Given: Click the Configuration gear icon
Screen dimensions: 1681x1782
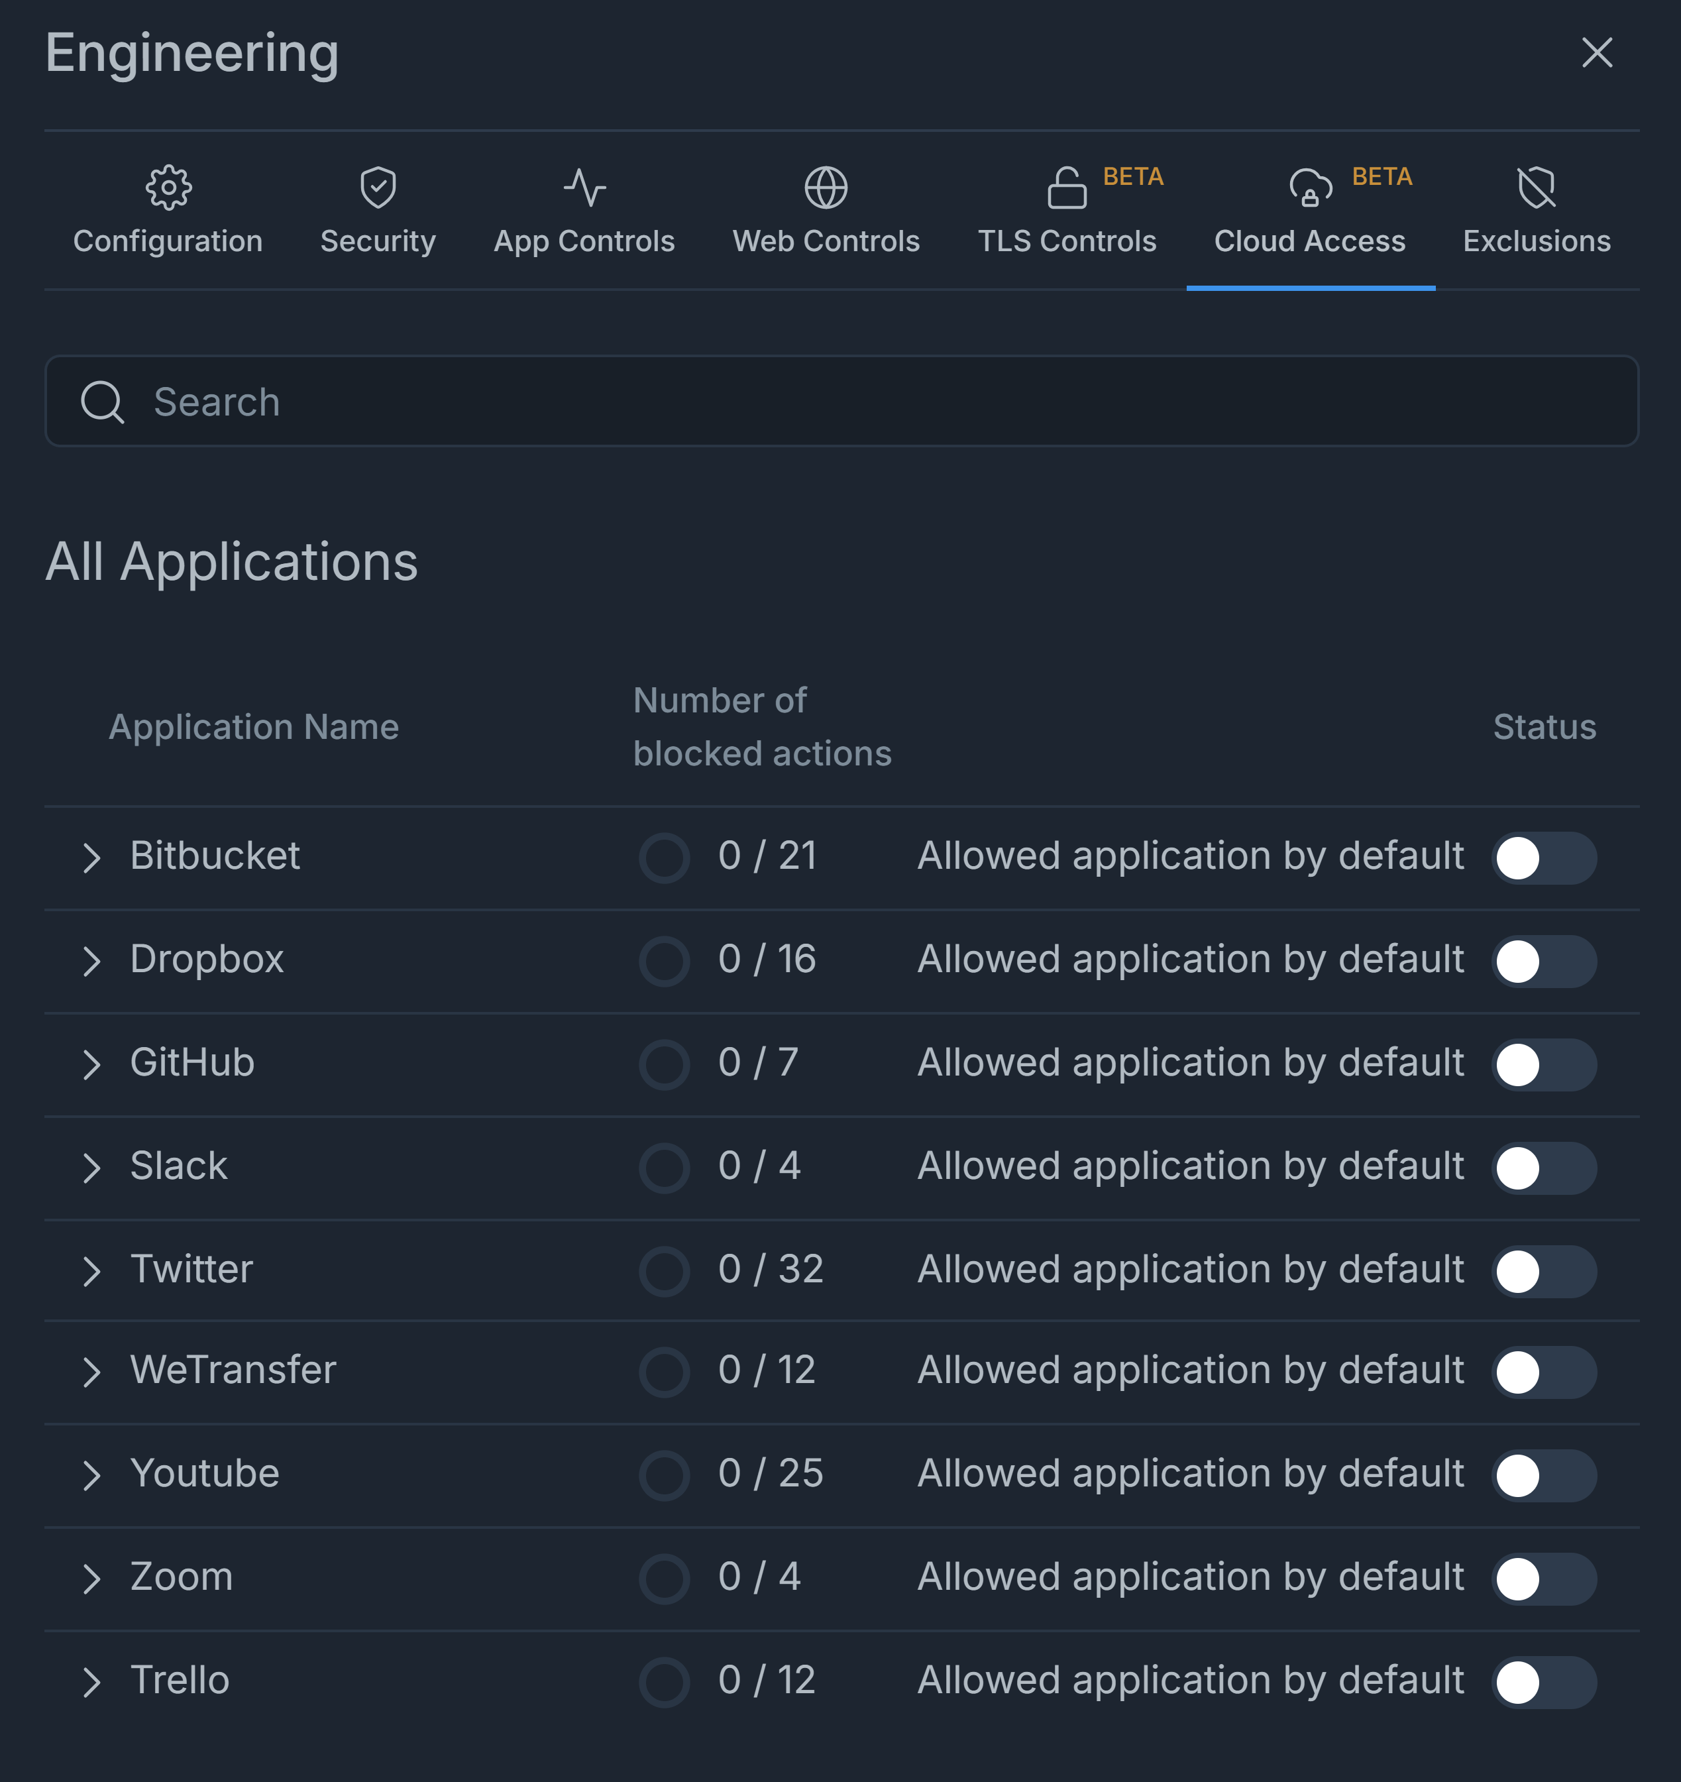Looking at the screenshot, I should 168,188.
